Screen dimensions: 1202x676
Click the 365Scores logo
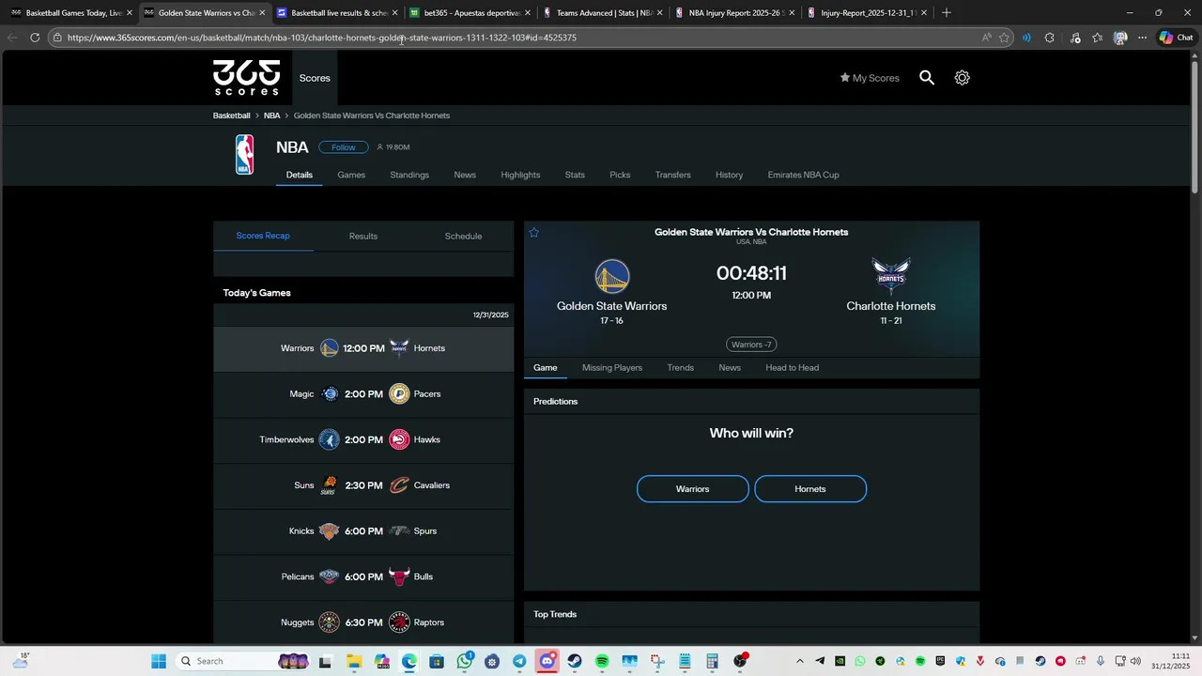coord(246,77)
